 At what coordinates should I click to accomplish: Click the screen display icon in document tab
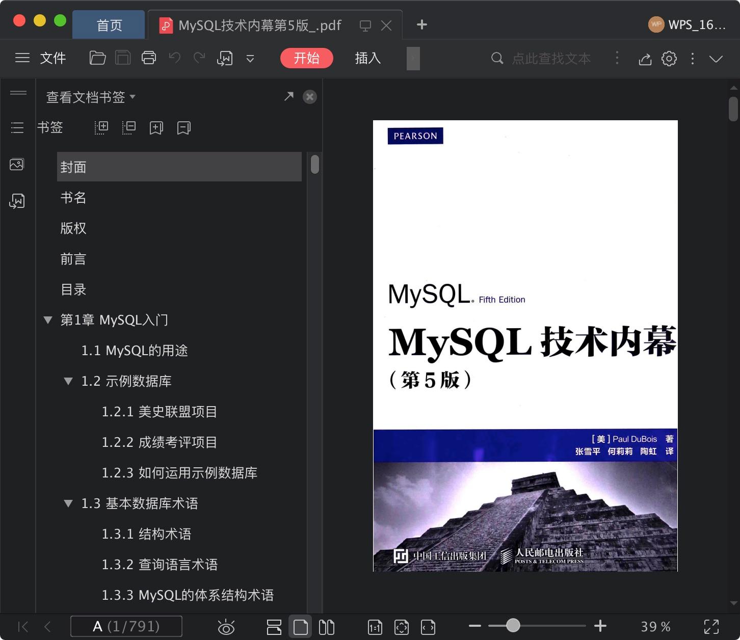click(x=365, y=25)
